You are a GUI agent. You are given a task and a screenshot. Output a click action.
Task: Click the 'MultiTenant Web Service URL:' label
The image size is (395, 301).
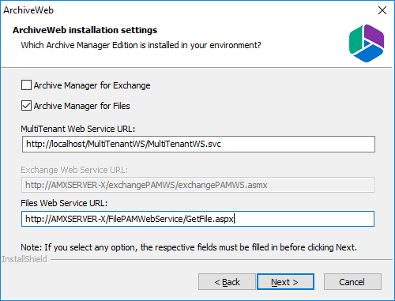(x=78, y=129)
